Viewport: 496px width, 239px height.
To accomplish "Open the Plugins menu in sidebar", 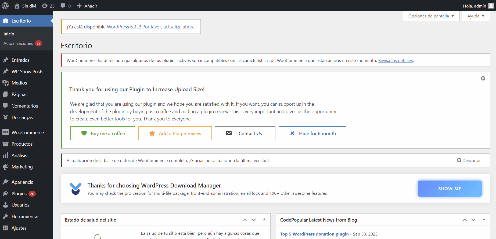I will [19, 194].
